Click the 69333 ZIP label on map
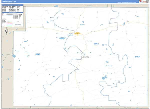The height and width of the screenshot is (109, 150). click(x=38, y=54)
